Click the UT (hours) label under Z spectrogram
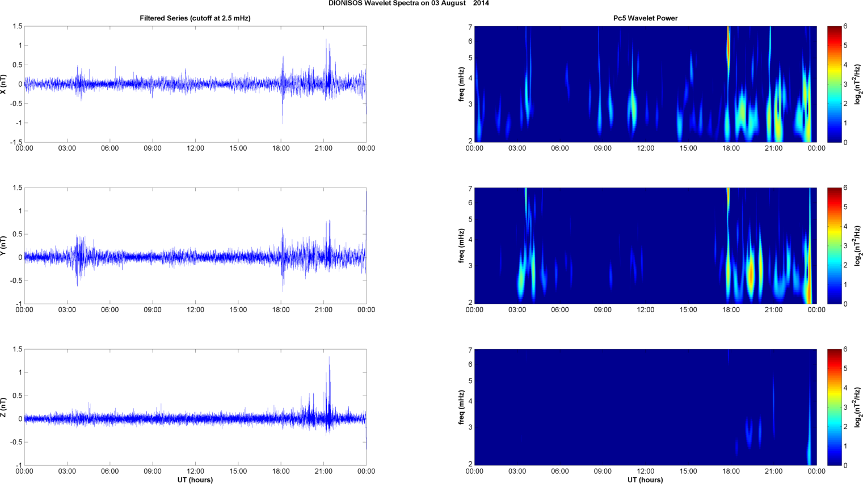 coord(645,480)
